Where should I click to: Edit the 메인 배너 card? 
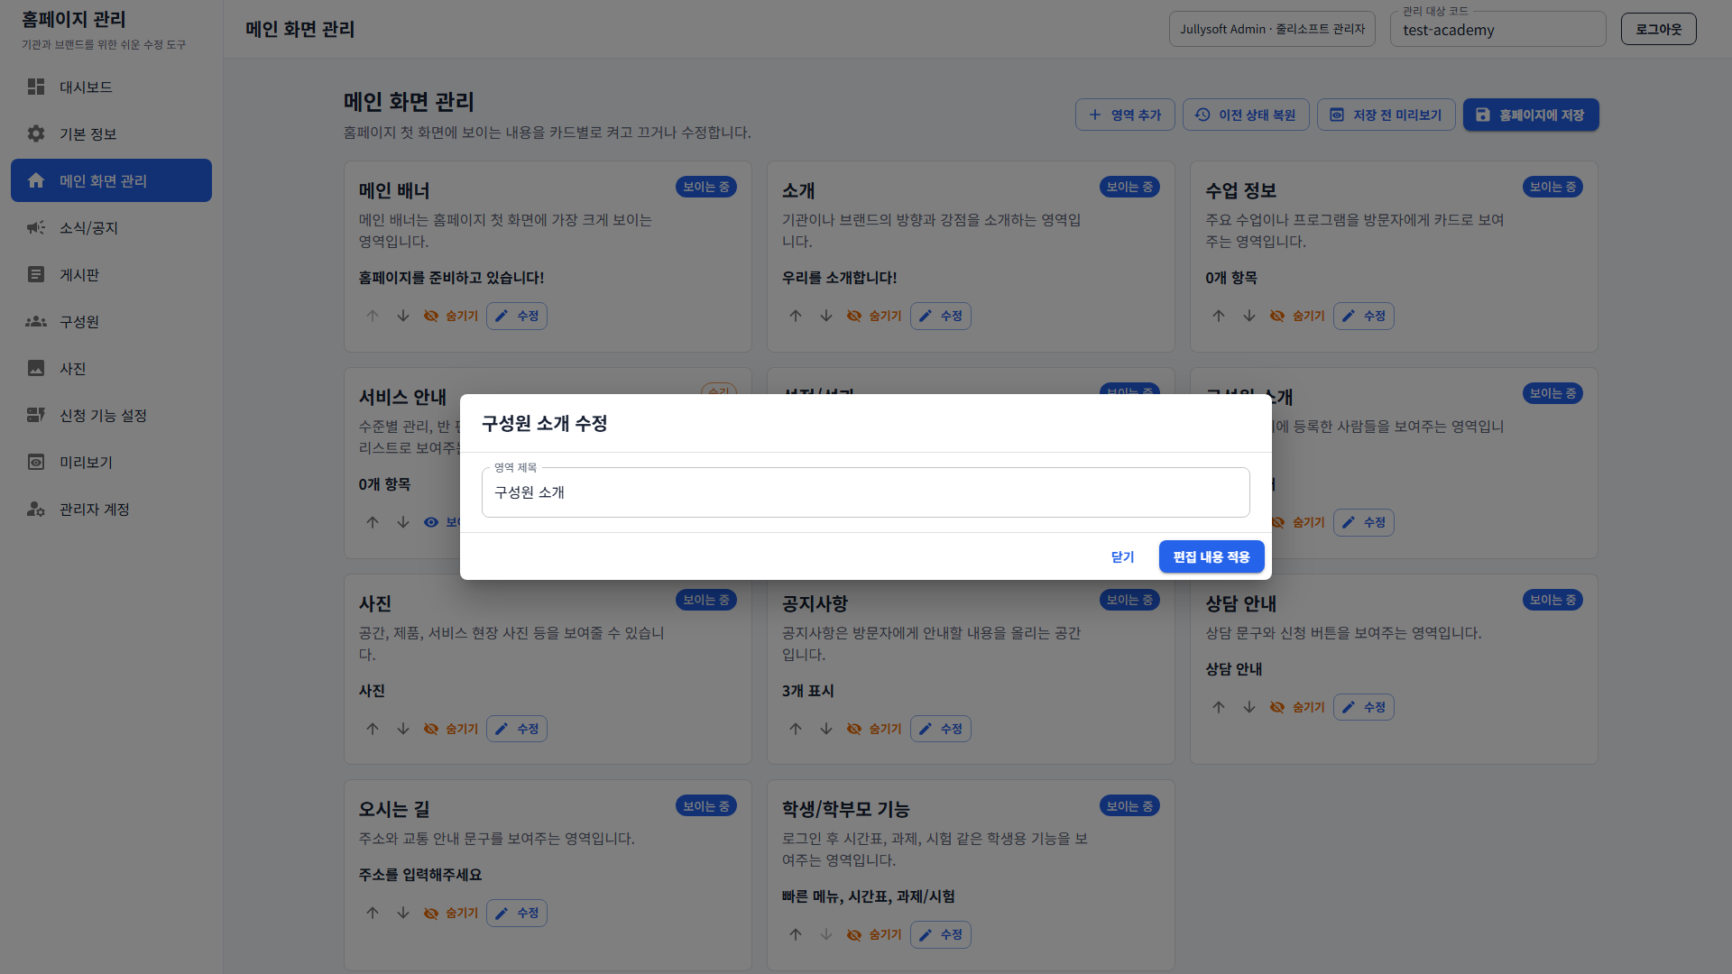pos(517,316)
